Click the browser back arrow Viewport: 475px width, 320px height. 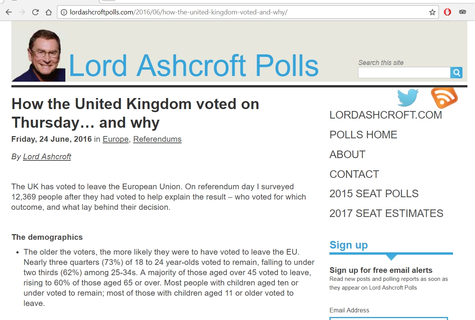9,12
